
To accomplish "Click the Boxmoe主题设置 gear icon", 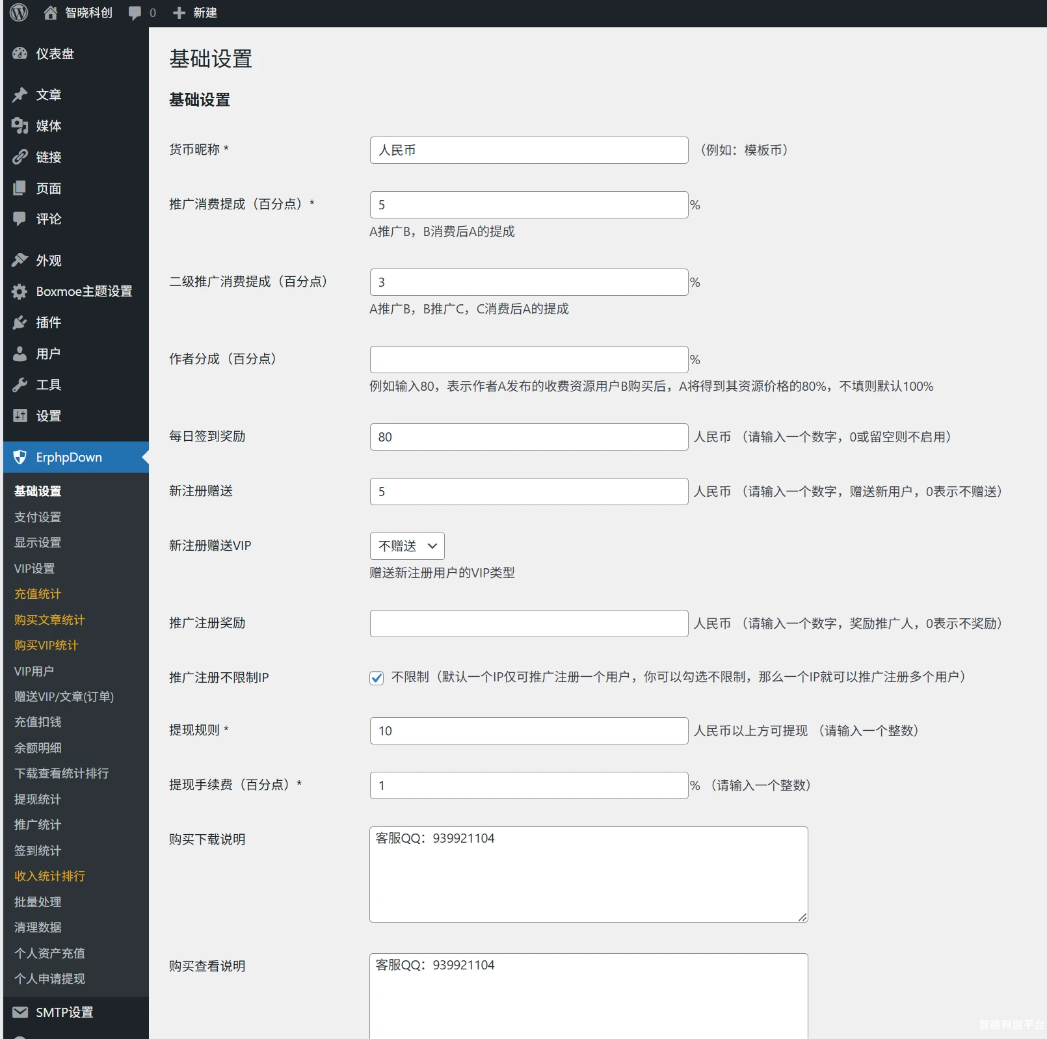I will pos(20,292).
